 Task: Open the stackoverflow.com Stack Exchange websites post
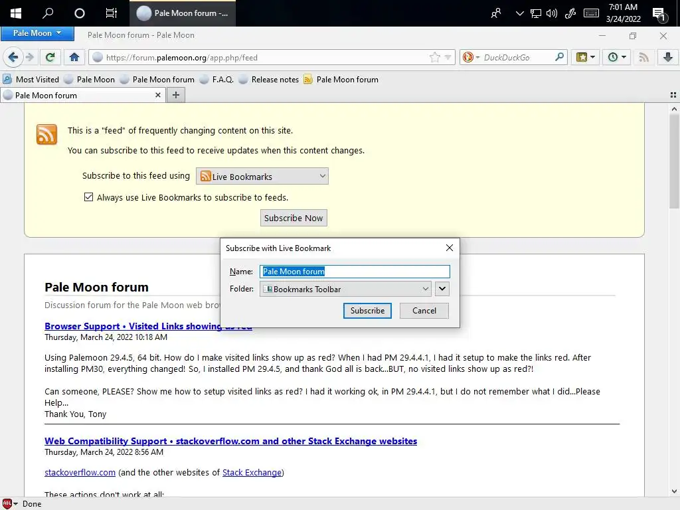230,441
